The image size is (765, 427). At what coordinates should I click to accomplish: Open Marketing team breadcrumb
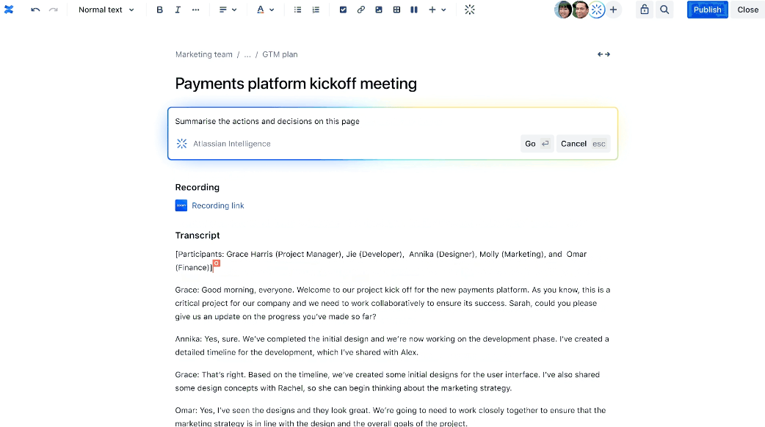coord(204,54)
